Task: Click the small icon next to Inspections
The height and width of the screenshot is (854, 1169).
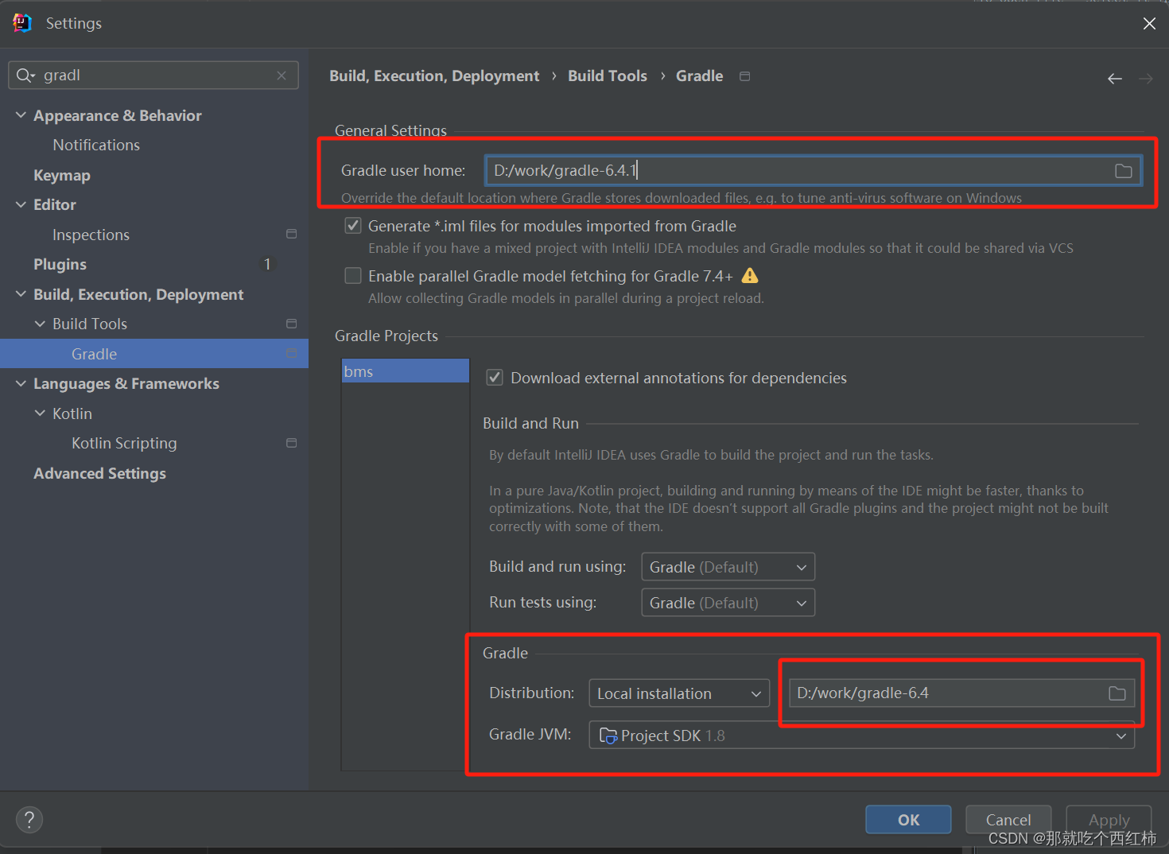Action: 291,234
